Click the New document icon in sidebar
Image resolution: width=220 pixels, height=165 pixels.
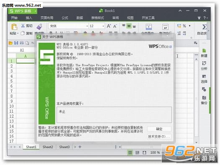click(204, 51)
